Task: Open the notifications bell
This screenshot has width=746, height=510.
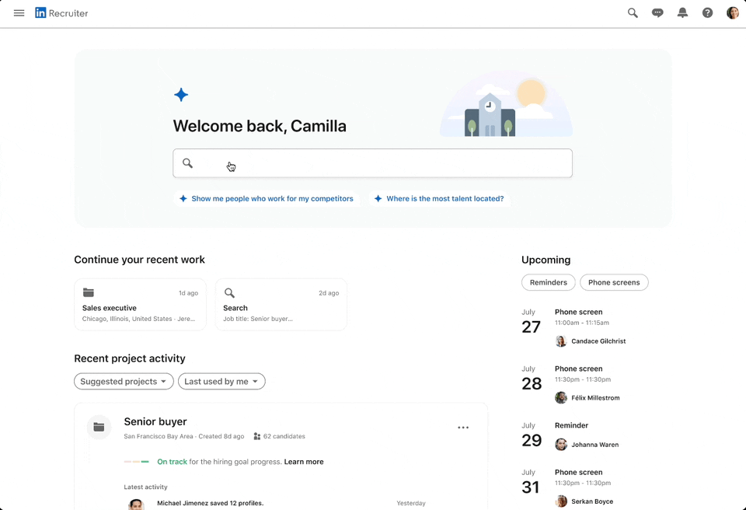Action: [682, 13]
